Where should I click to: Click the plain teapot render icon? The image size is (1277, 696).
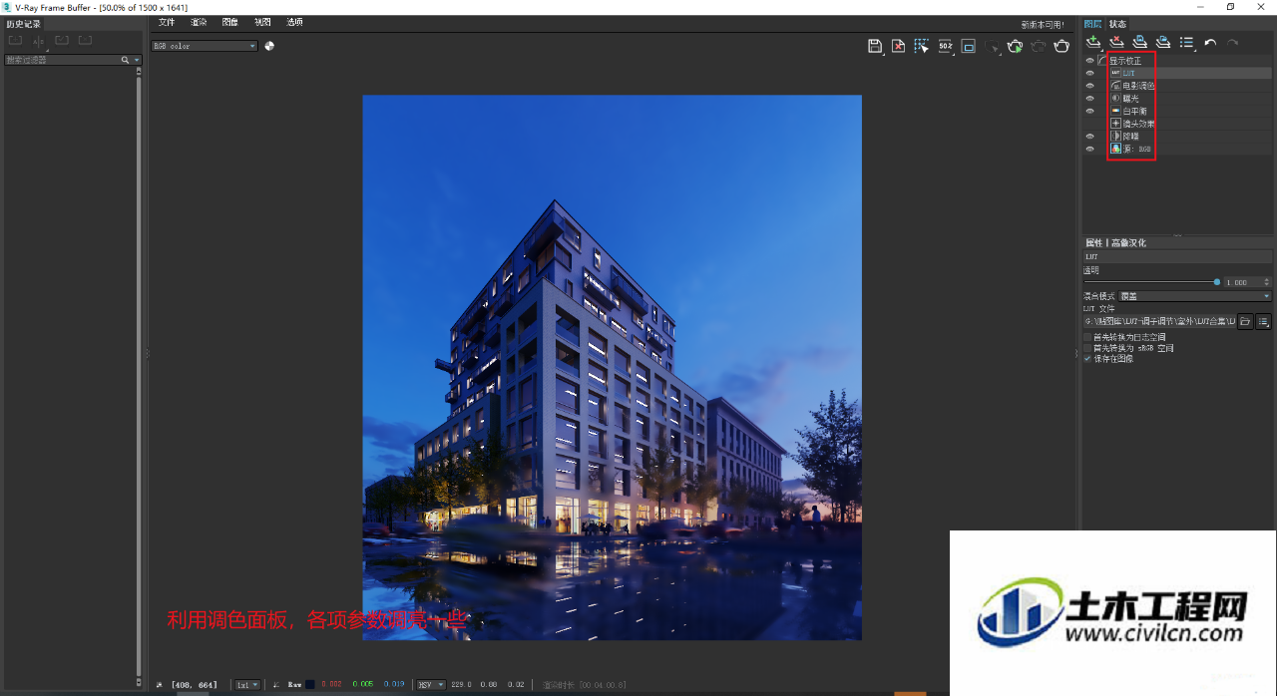pos(1063,46)
